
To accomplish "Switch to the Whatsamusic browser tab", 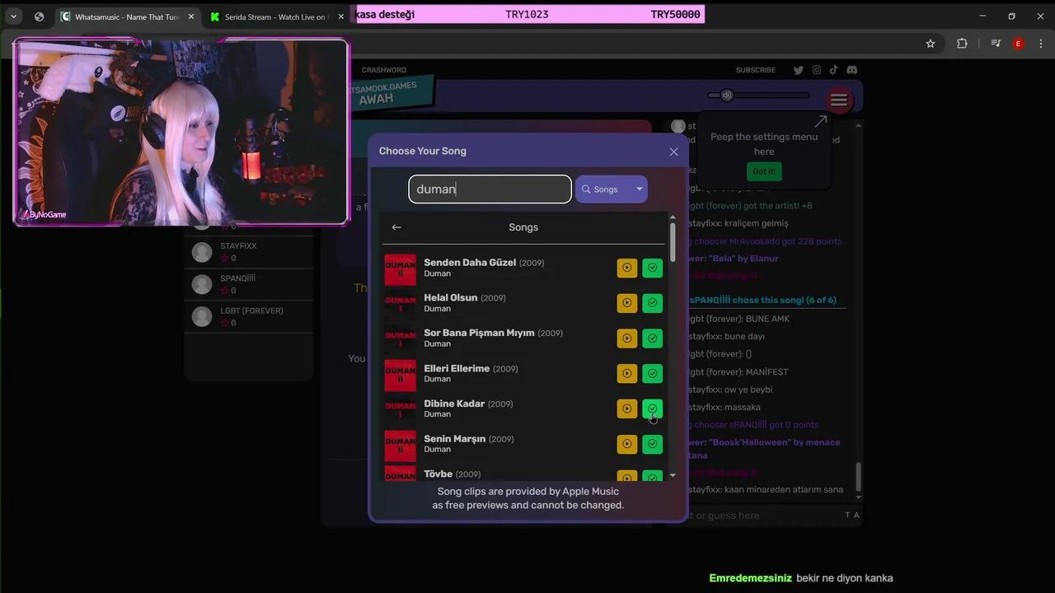I will 127,16.
